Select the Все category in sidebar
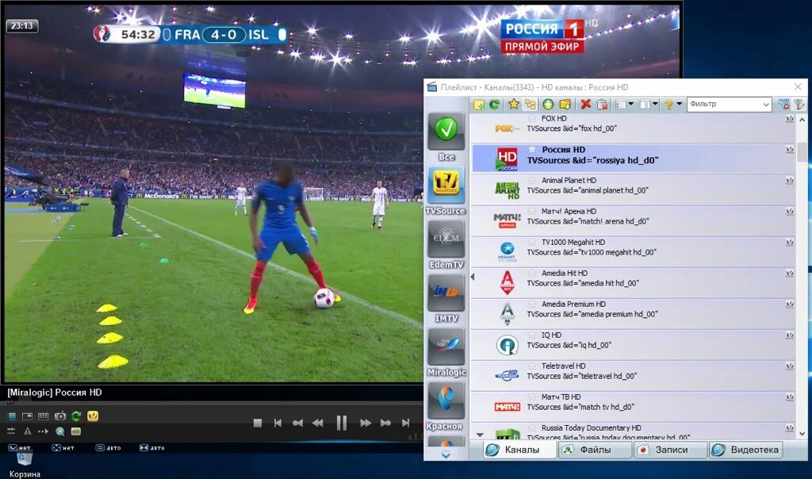Screen dimensions: 812x479 (x=446, y=137)
